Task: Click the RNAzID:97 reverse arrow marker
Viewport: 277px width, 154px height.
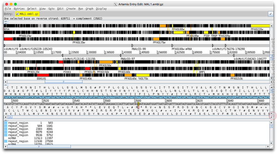Action: point(120,55)
